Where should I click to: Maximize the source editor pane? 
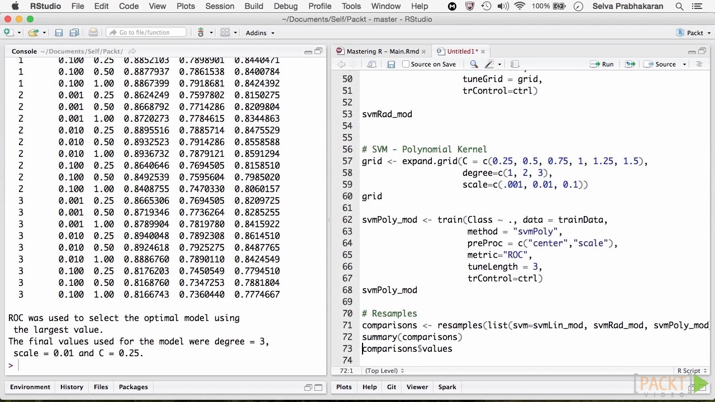coord(702,51)
